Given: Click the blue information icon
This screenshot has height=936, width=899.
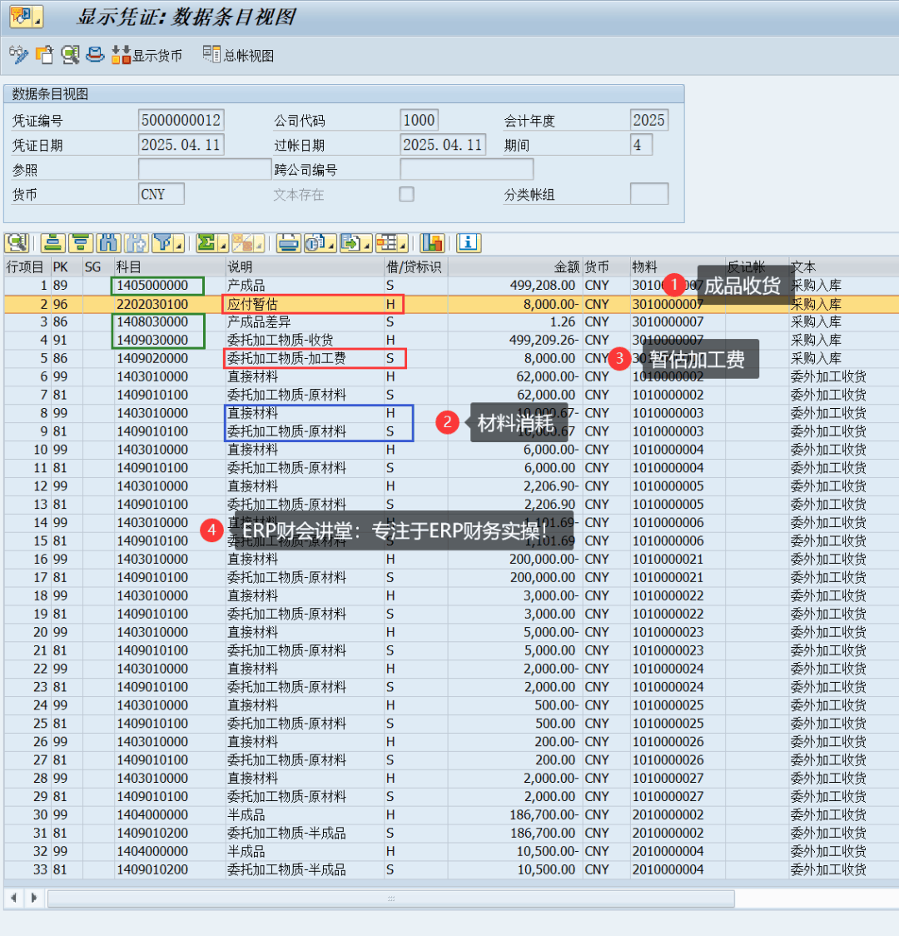Looking at the screenshot, I should click(x=469, y=243).
